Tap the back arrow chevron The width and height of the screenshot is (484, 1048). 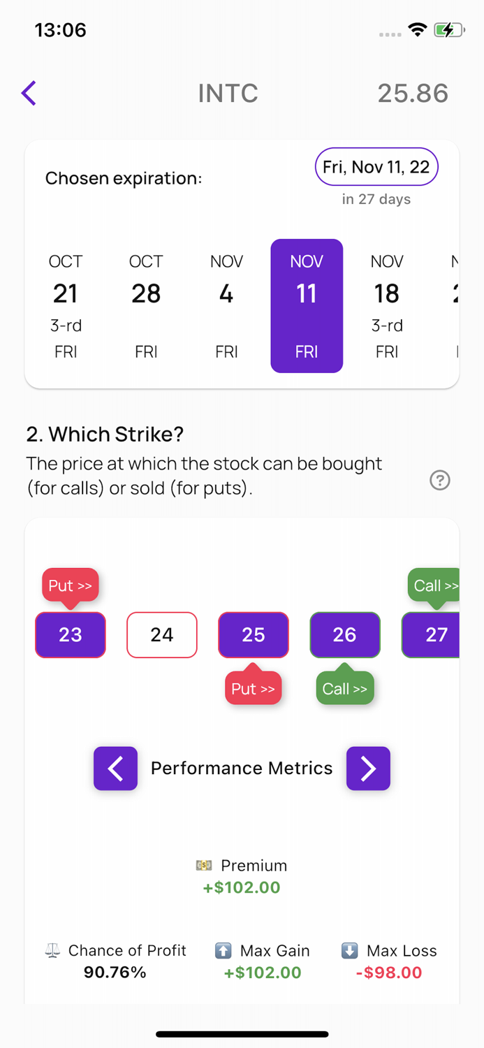point(28,92)
